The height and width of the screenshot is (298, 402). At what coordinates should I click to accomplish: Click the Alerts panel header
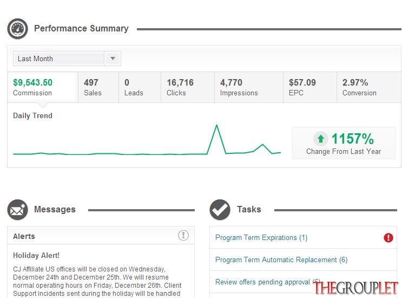tap(101, 235)
